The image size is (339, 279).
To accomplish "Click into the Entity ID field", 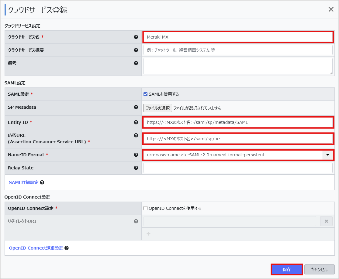I will click(x=238, y=122).
